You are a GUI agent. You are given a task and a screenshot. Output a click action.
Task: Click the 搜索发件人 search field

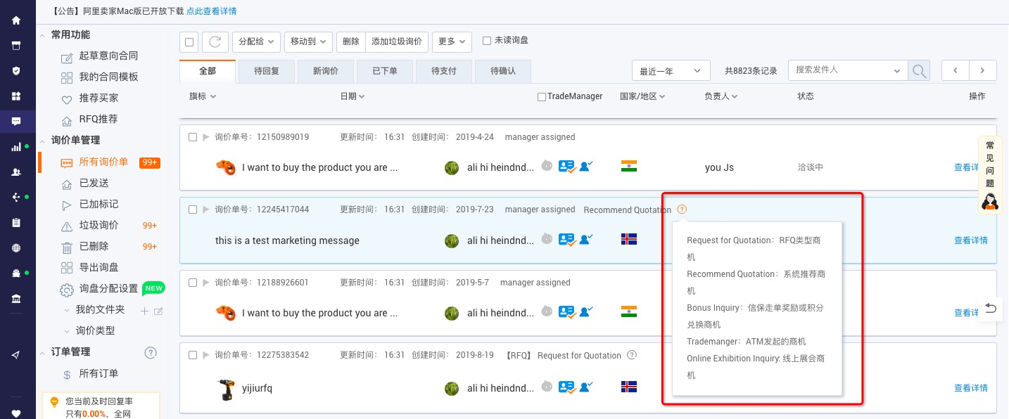click(847, 70)
